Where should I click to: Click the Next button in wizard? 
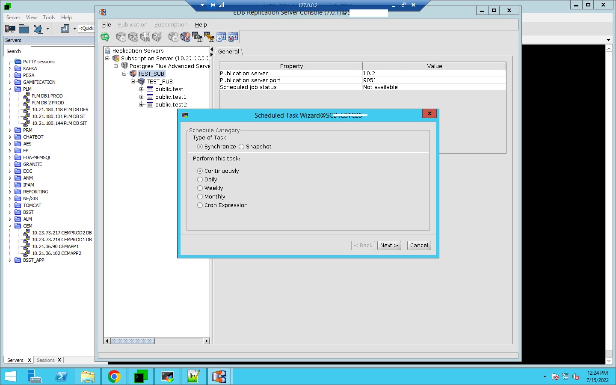click(x=389, y=246)
